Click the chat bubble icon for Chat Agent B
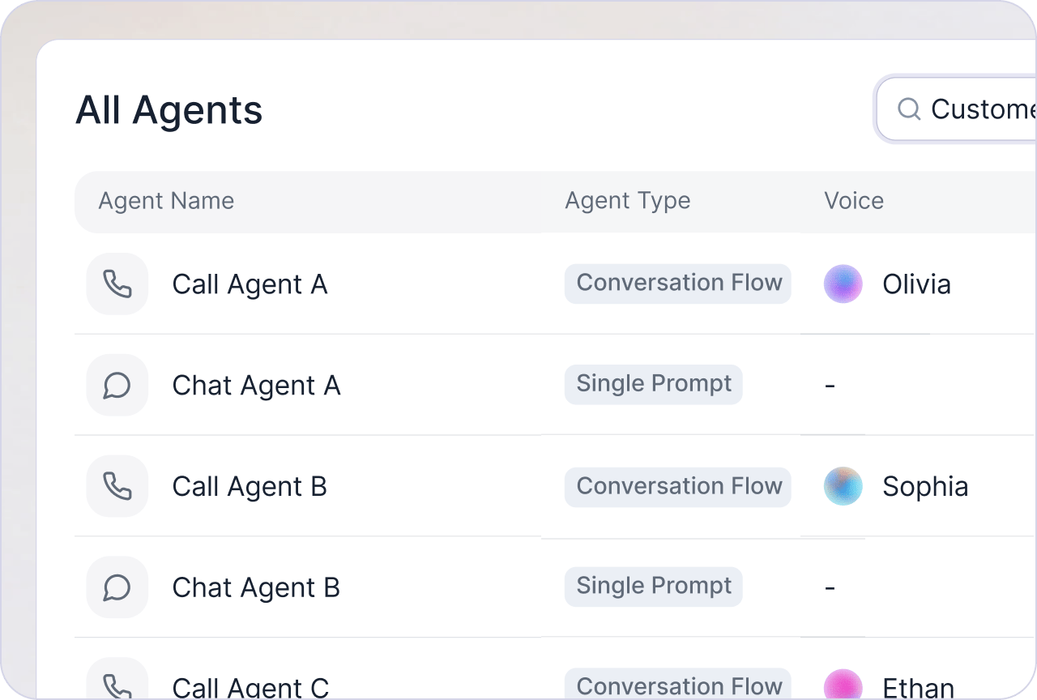This screenshot has width=1037, height=700. pyautogui.click(x=117, y=587)
